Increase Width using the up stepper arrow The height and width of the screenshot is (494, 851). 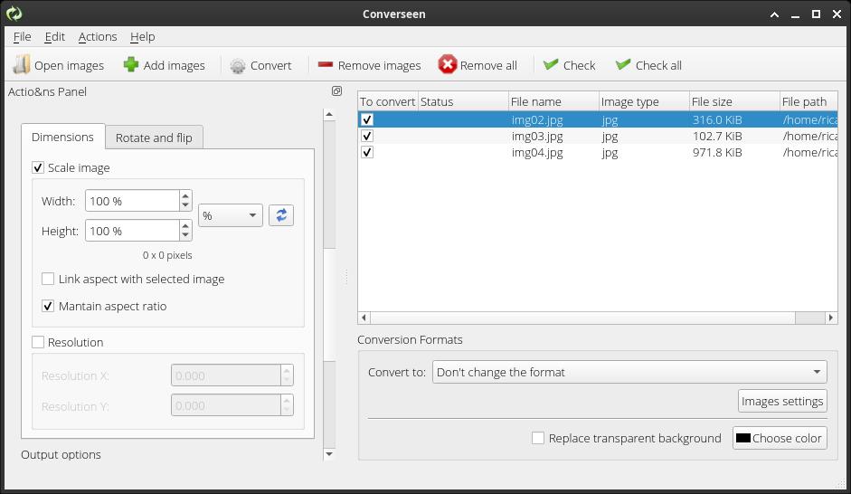[x=185, y=195]
